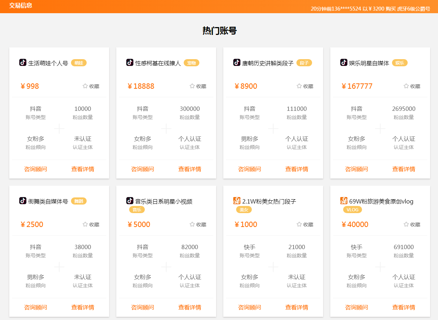The width and height of the screenshot is (438, 320).
Task: Click 咨询顾问 on 69W粉旅游美食原创vlog card
Action: pos(357,308)
